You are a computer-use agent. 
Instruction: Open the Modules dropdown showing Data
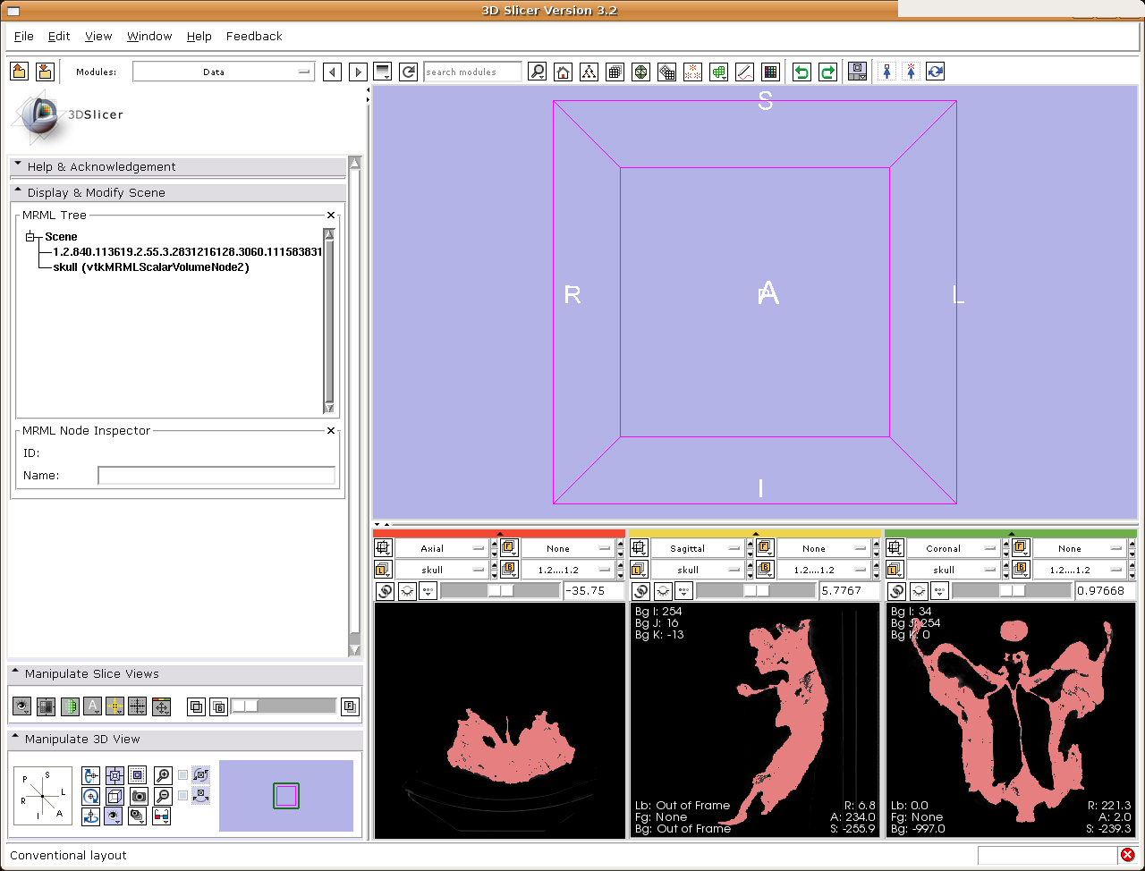click(x=224, y=72)
